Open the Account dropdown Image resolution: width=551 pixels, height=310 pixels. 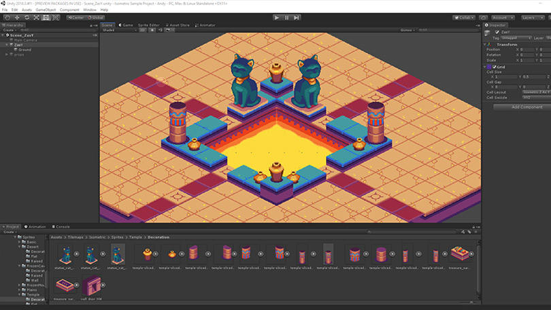click(503, 18)
